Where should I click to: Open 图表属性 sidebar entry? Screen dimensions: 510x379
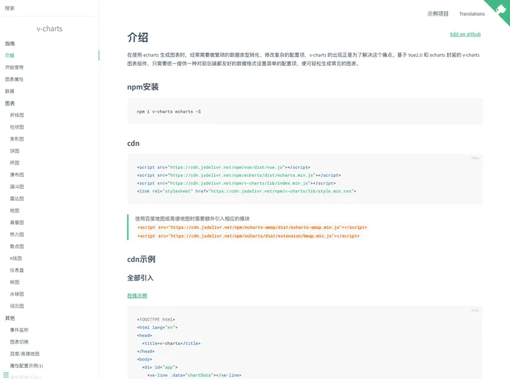pyautogui.click(x=14, y=79)
